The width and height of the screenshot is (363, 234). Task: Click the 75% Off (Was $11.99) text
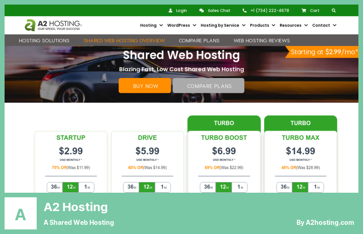coord(71,167)
